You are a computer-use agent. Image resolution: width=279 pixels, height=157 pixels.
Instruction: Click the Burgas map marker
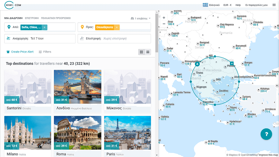[243, 64]
